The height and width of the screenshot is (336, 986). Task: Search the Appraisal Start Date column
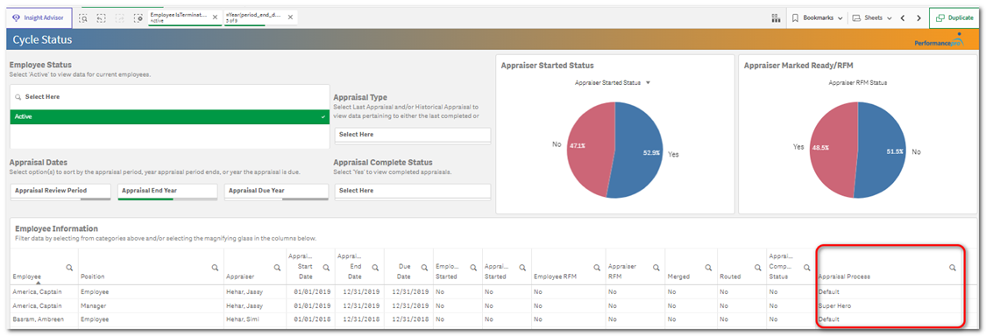(326, 268)
